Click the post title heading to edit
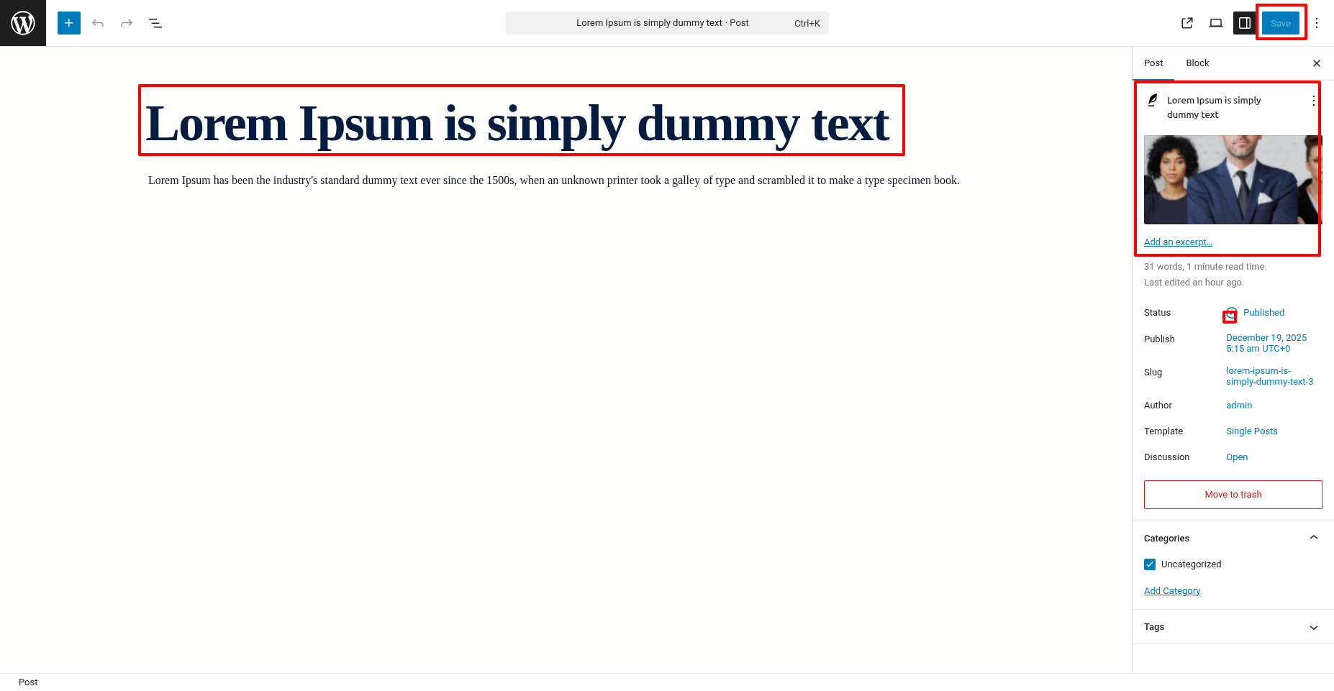The height and width of the screenshot is (691, 1334). (518, 124)
